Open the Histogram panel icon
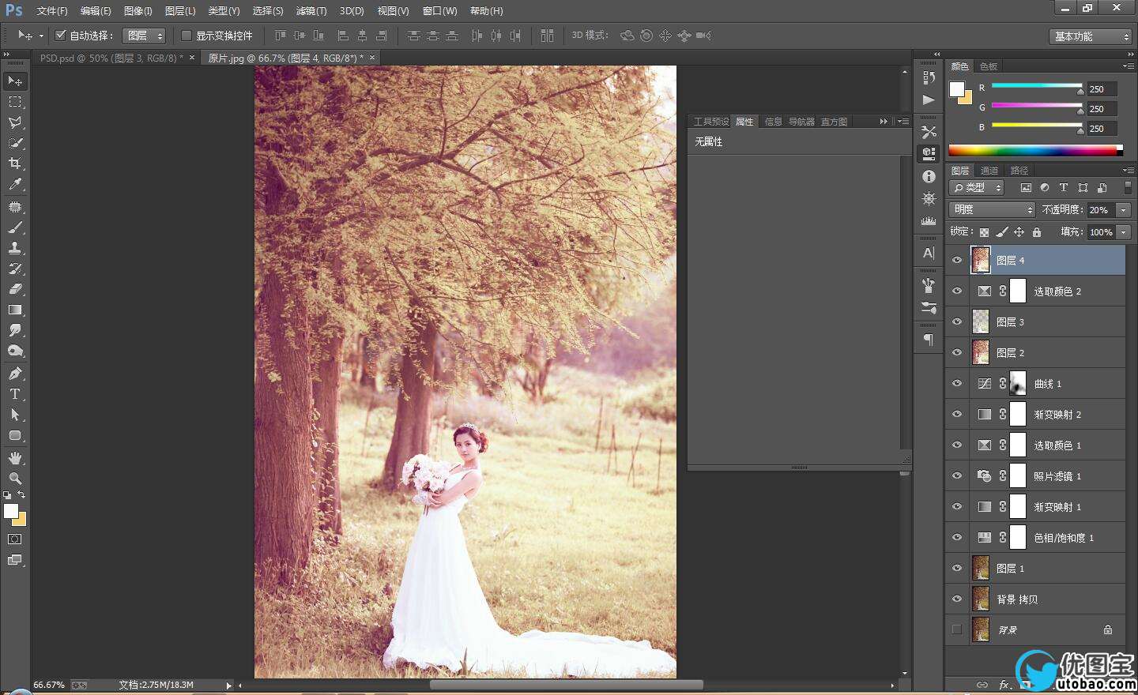 click(x=929, y=220)
